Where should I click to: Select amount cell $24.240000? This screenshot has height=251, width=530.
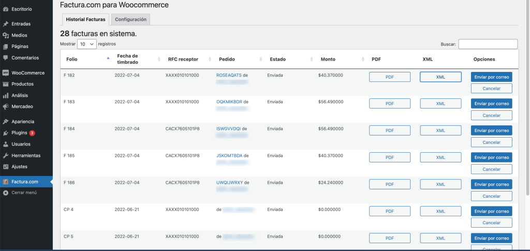(x=331, y=182)
